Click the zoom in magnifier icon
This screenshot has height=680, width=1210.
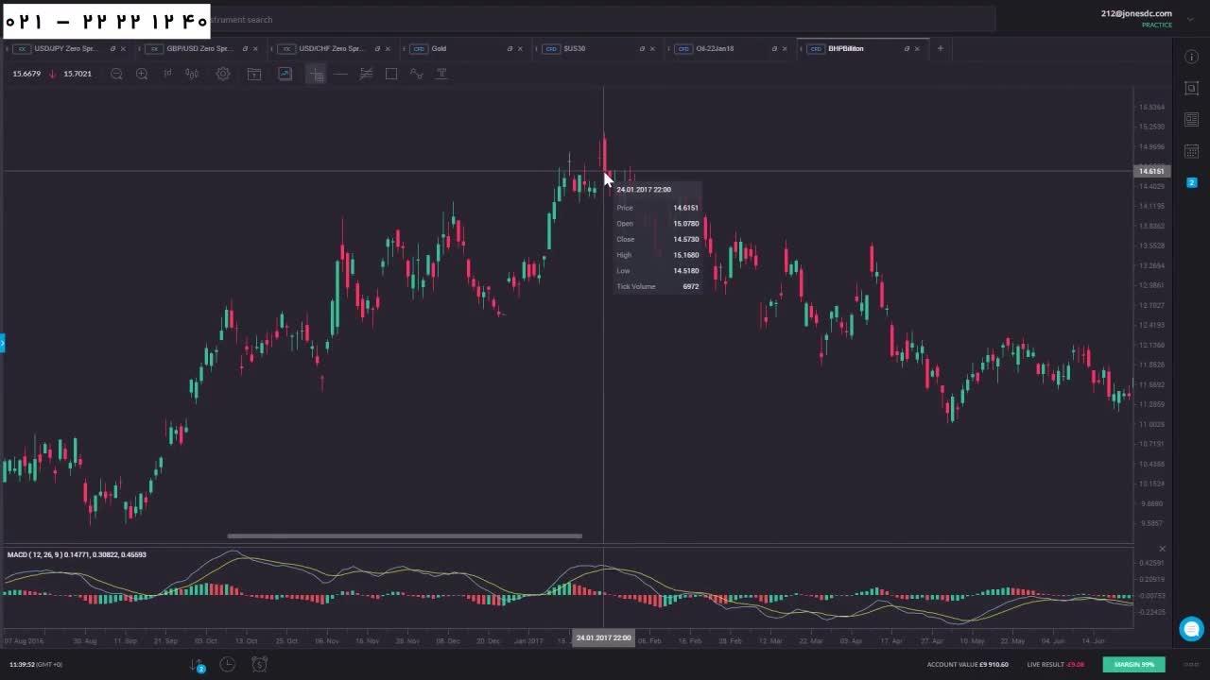pos(142,74)
